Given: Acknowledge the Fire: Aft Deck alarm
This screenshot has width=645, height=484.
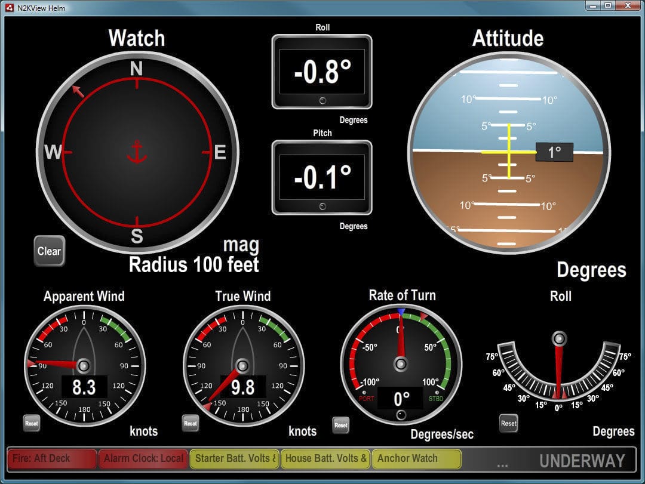Looking at the screenshot, I should [x=51, y=459].
